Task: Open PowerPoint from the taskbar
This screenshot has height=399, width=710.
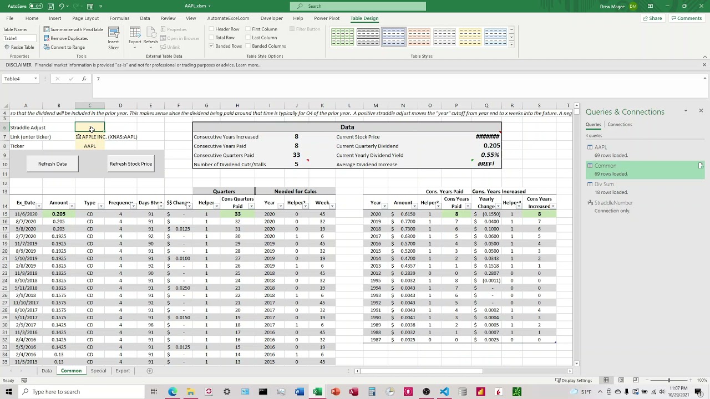Action: point(336,392)
